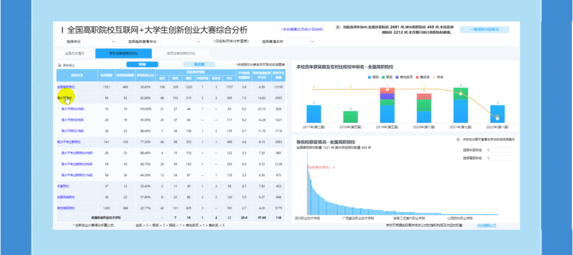Click the 广西建设职业技术学院 axis label
Screen dimensions: 573x255
(358, 218)
